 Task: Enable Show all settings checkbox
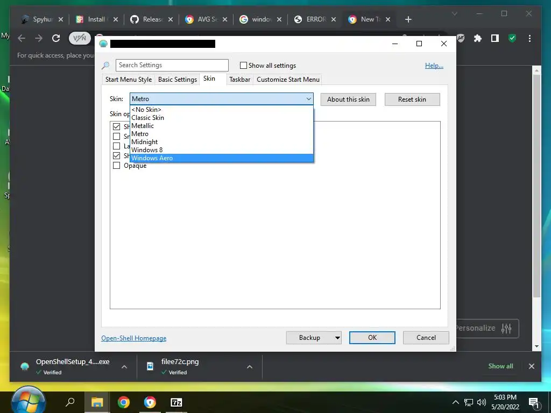243,65
